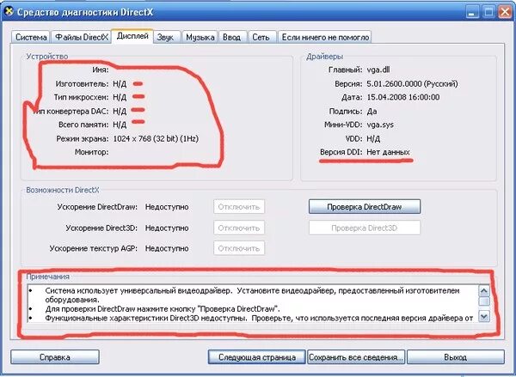Click the window title Средство диагностики DirectX
The height and width of the screenshot is (377, 516).
[85, 12]
